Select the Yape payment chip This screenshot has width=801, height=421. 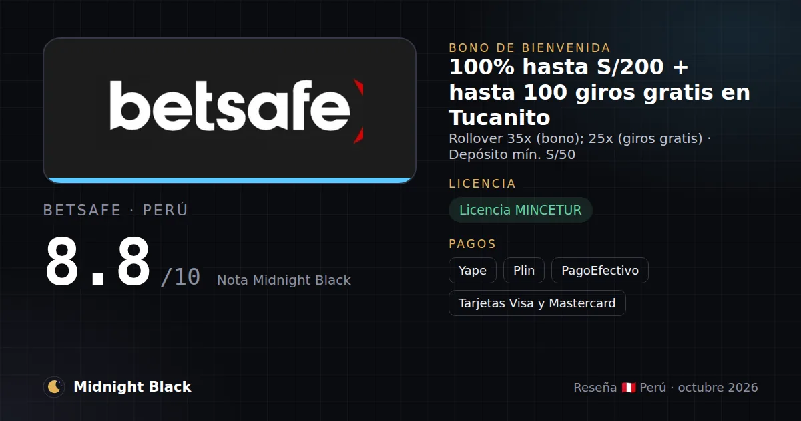click(473, 271)
